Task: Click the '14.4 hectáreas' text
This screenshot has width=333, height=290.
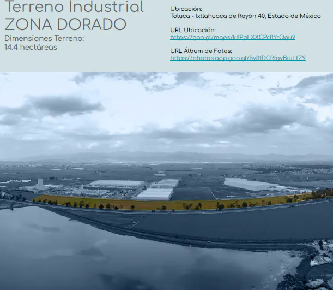Action: 31,47
